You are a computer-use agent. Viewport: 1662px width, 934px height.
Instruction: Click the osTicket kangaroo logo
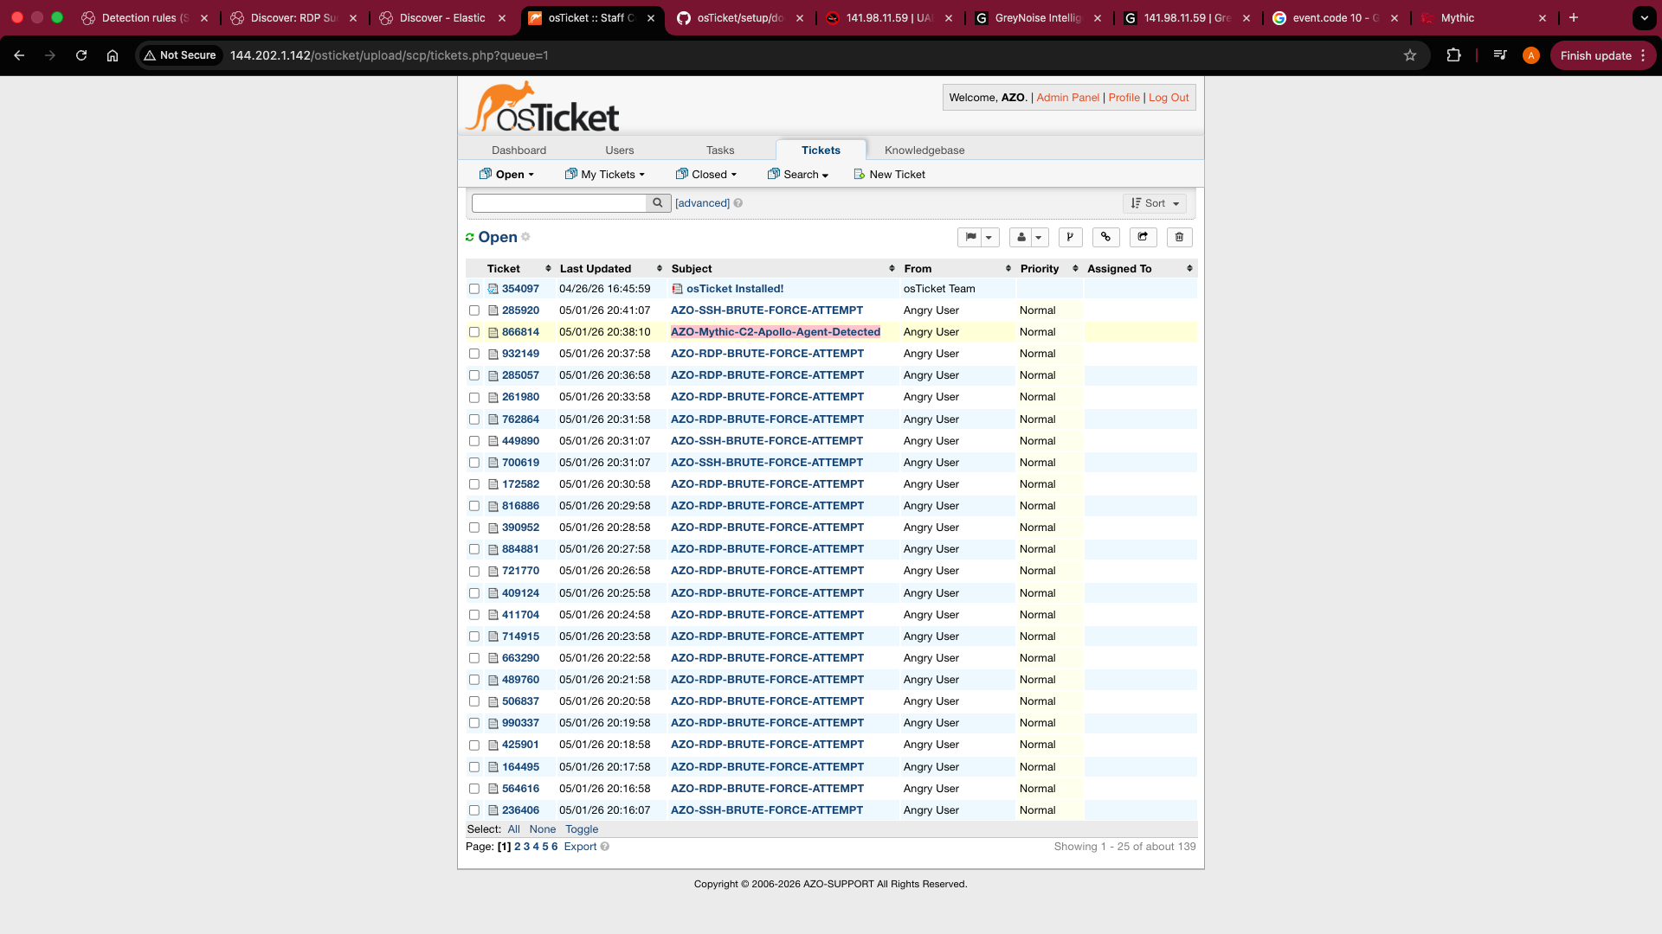542,107
